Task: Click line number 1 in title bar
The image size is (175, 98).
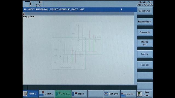Action: click(121, 10)
